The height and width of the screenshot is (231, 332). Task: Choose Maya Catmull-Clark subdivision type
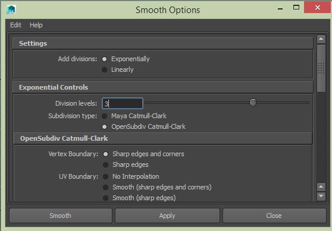[104, 116]
